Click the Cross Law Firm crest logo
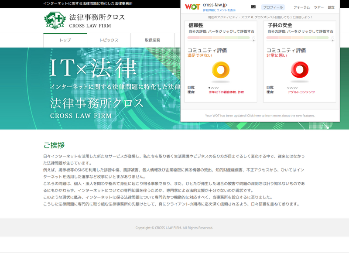The image size is (349, 253). click(x=55, y=21)
